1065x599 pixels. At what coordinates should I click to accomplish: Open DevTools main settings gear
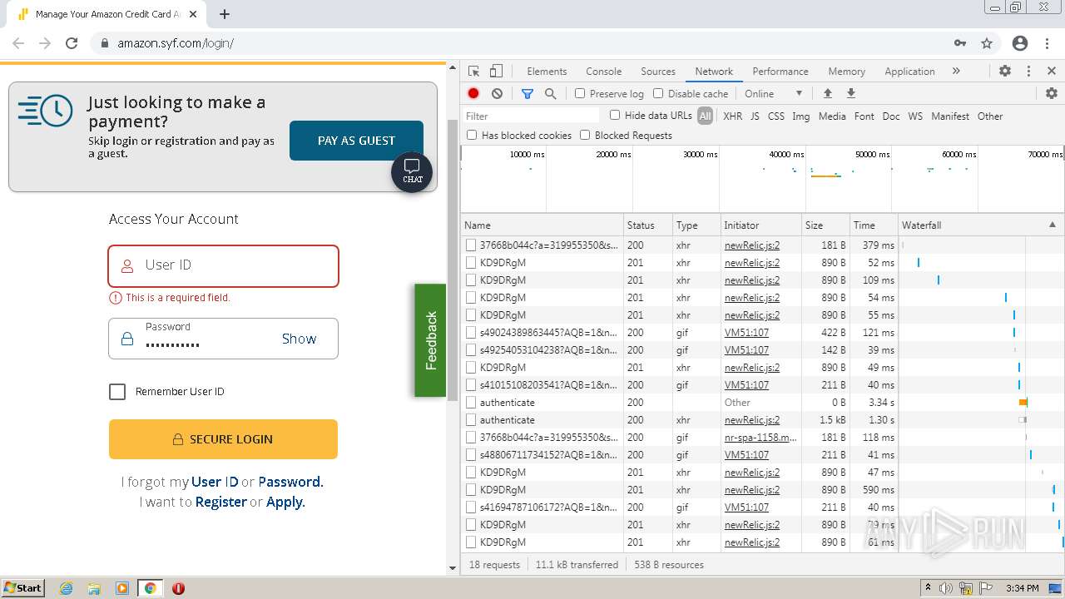[1005, 72]
